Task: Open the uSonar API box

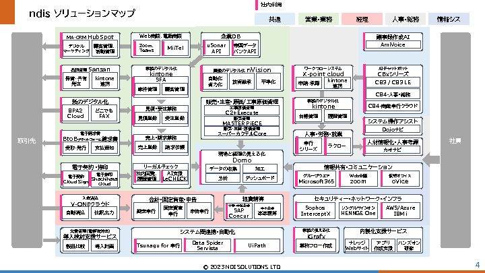Action: click(x=216, y=47)
